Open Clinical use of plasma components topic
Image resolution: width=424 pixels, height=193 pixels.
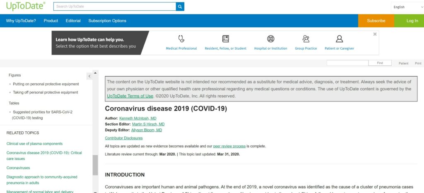pyautogui.click(x=34, y=144)
